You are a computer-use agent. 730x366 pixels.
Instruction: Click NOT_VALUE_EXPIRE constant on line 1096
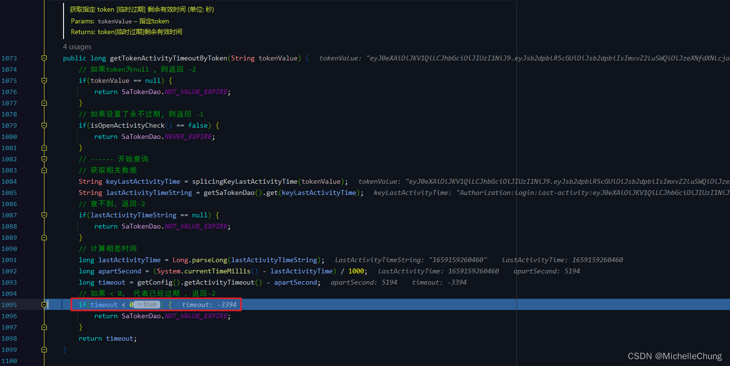tap(196, 316)
